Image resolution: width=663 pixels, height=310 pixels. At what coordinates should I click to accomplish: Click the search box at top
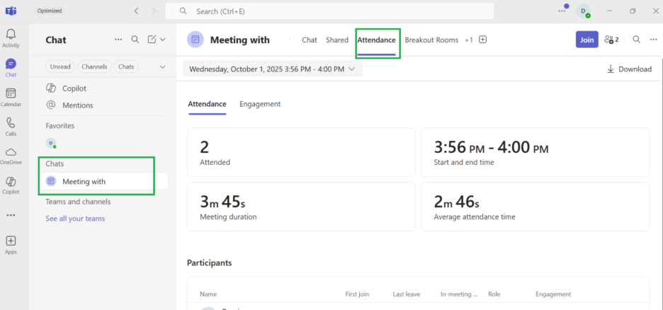pos(329,11)
